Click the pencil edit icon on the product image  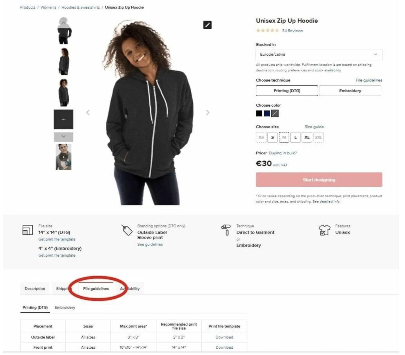point(207,25)
